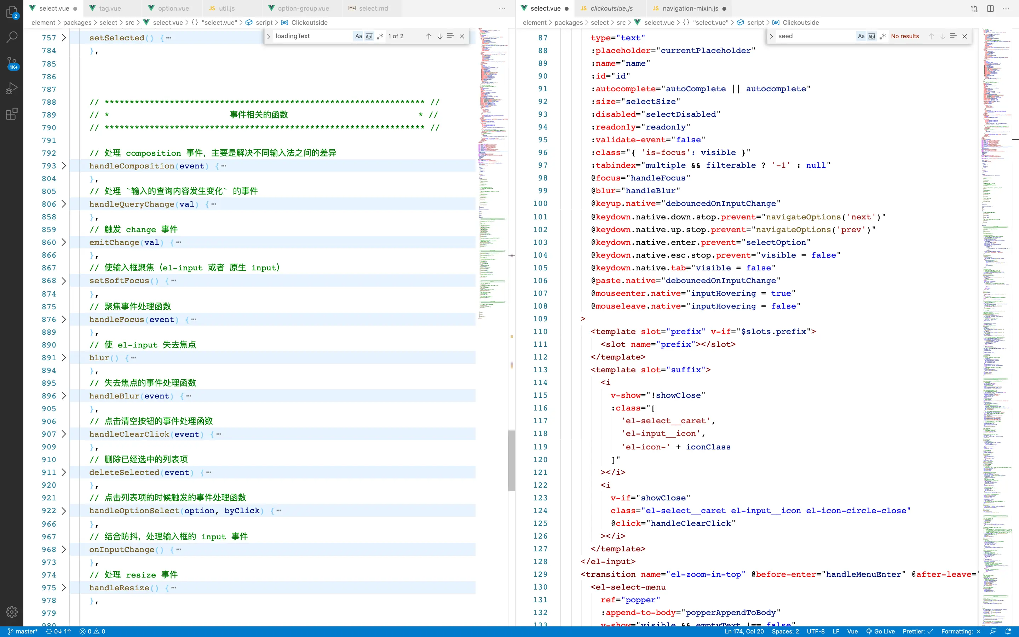The height and width of the screenshot is (637, 1019).
Task: Unfold deleteSelected at line 911
Action: click(64, 472)
